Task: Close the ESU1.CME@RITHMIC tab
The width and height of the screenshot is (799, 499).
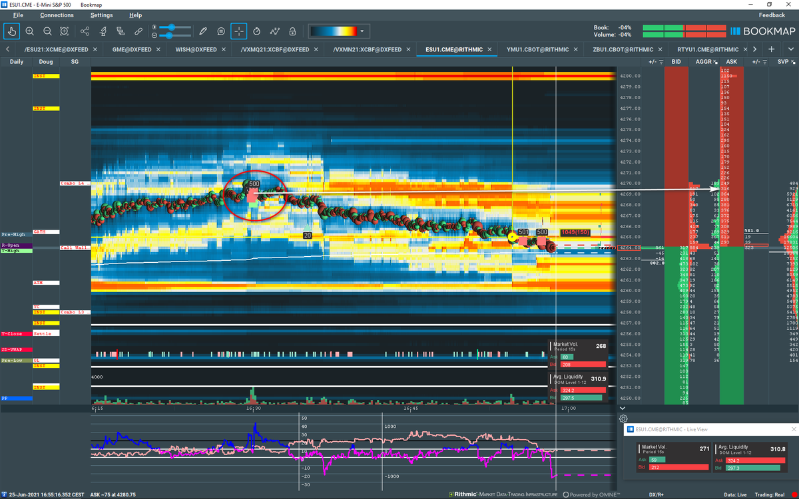Action: point(491,49)
